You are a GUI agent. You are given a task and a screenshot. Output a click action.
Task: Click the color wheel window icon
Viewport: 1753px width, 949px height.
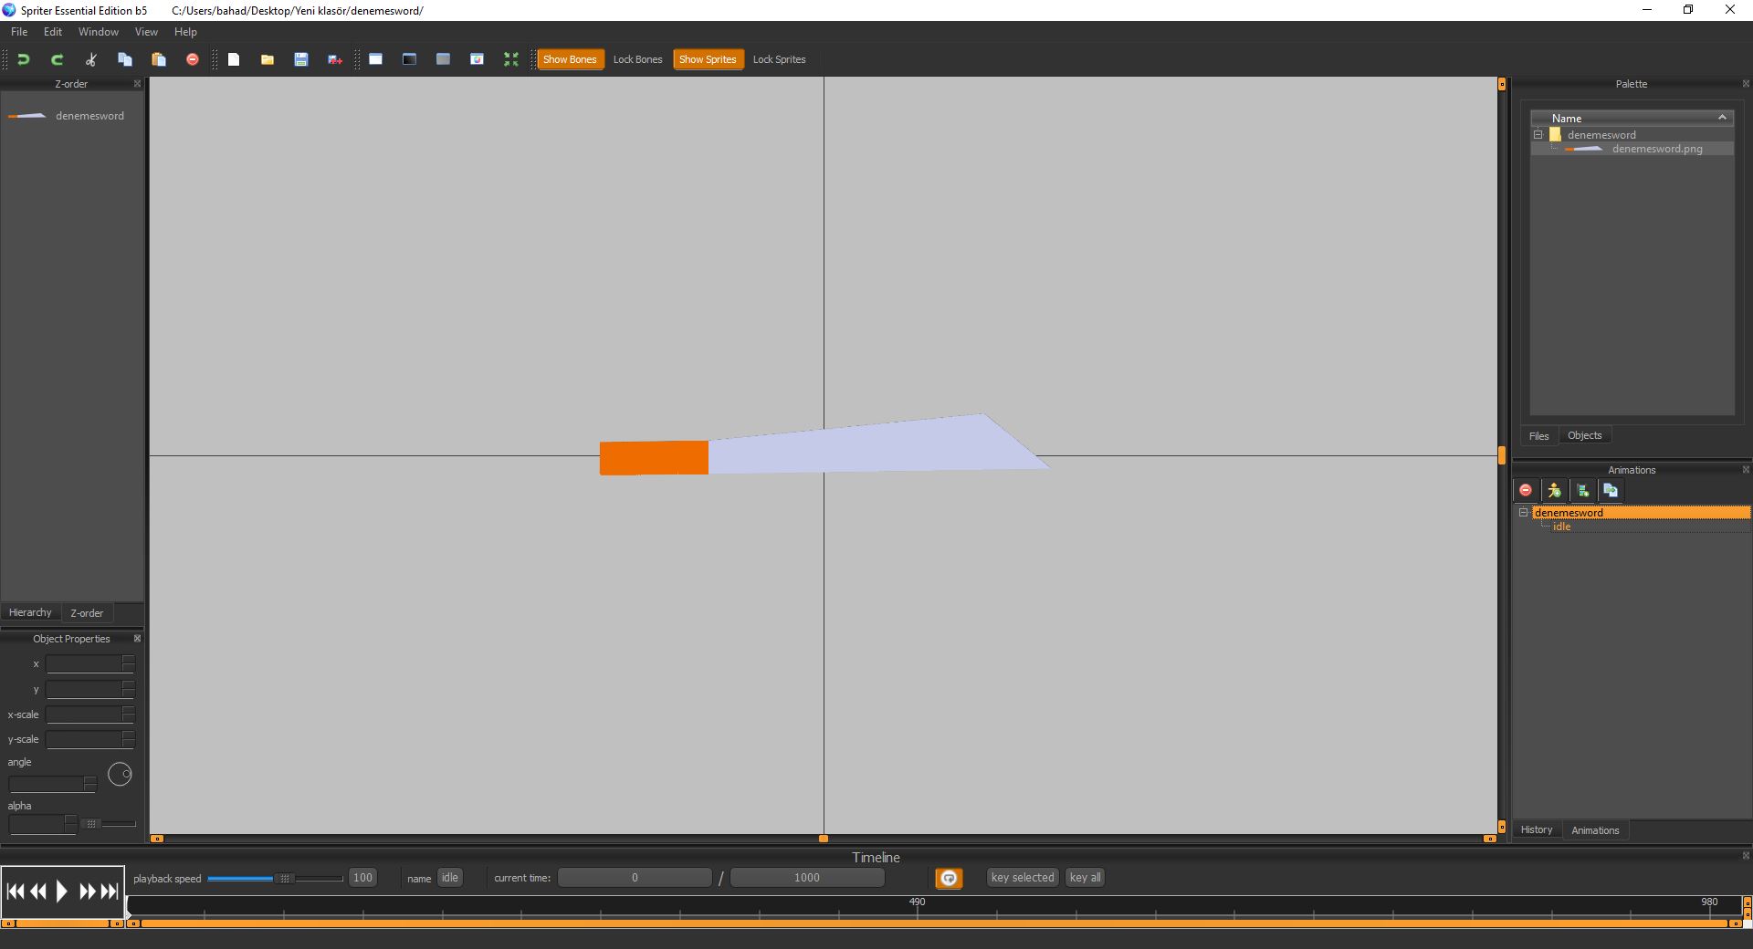point(477,59)
